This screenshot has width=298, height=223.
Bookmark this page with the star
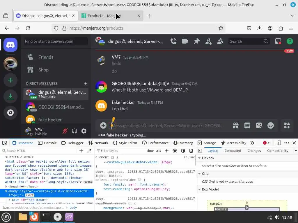coord(221,28)
